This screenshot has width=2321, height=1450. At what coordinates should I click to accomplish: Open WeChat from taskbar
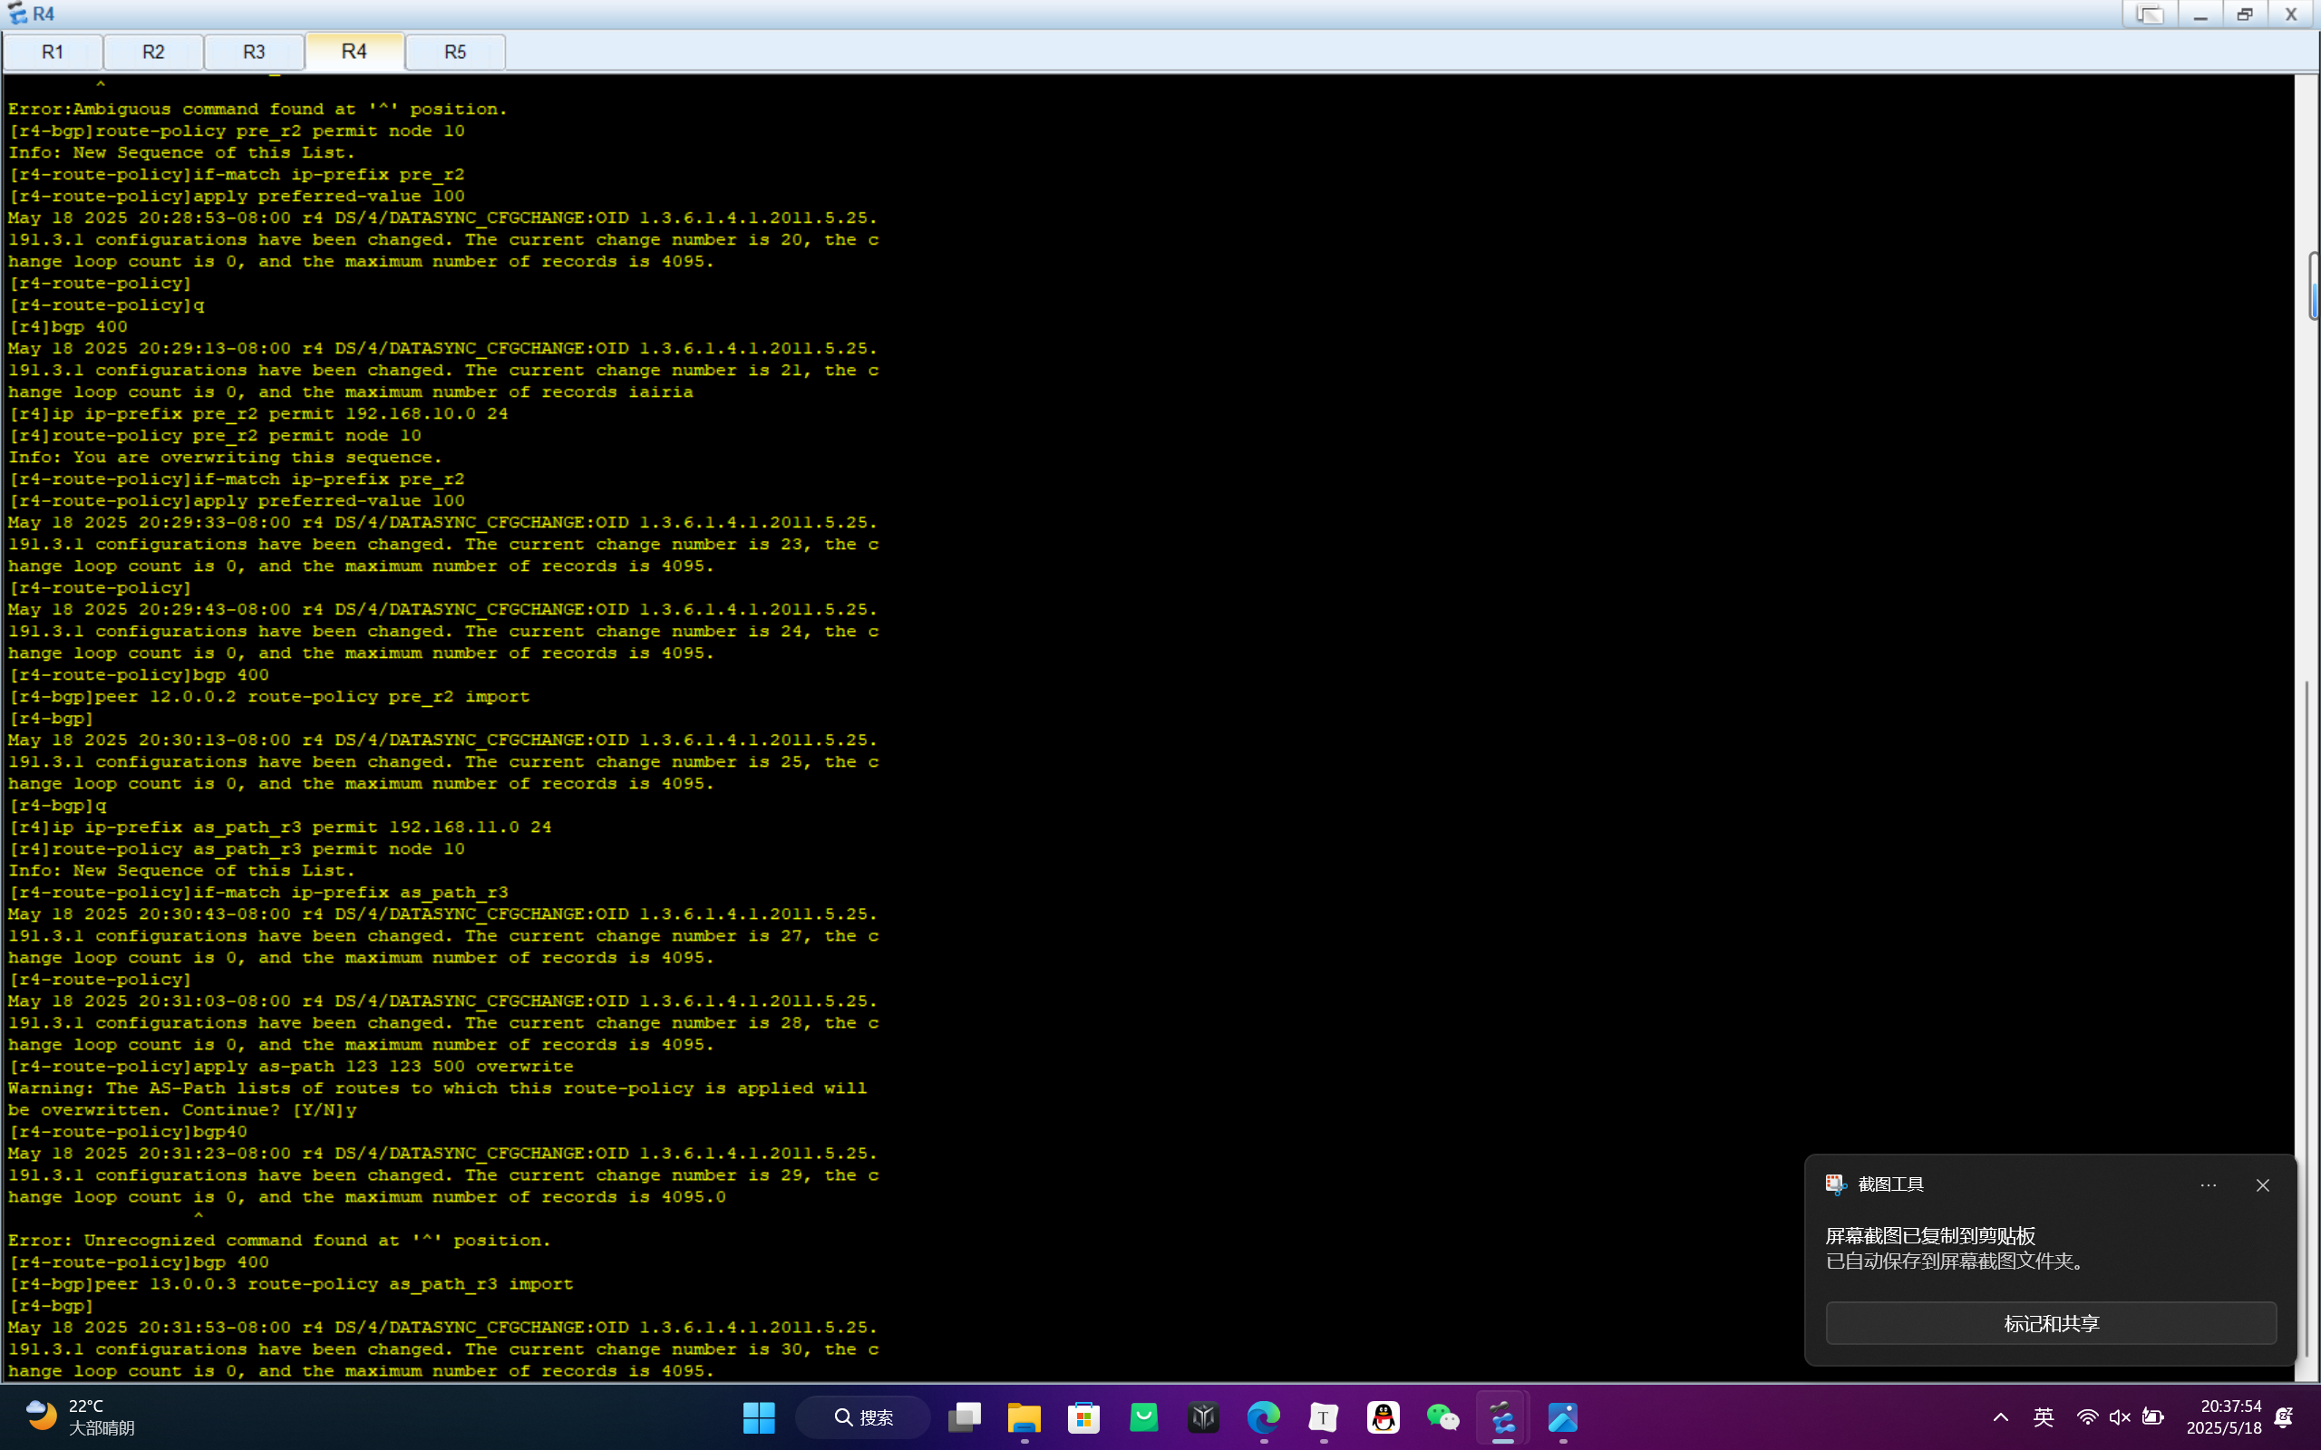click(1442, 1417)
